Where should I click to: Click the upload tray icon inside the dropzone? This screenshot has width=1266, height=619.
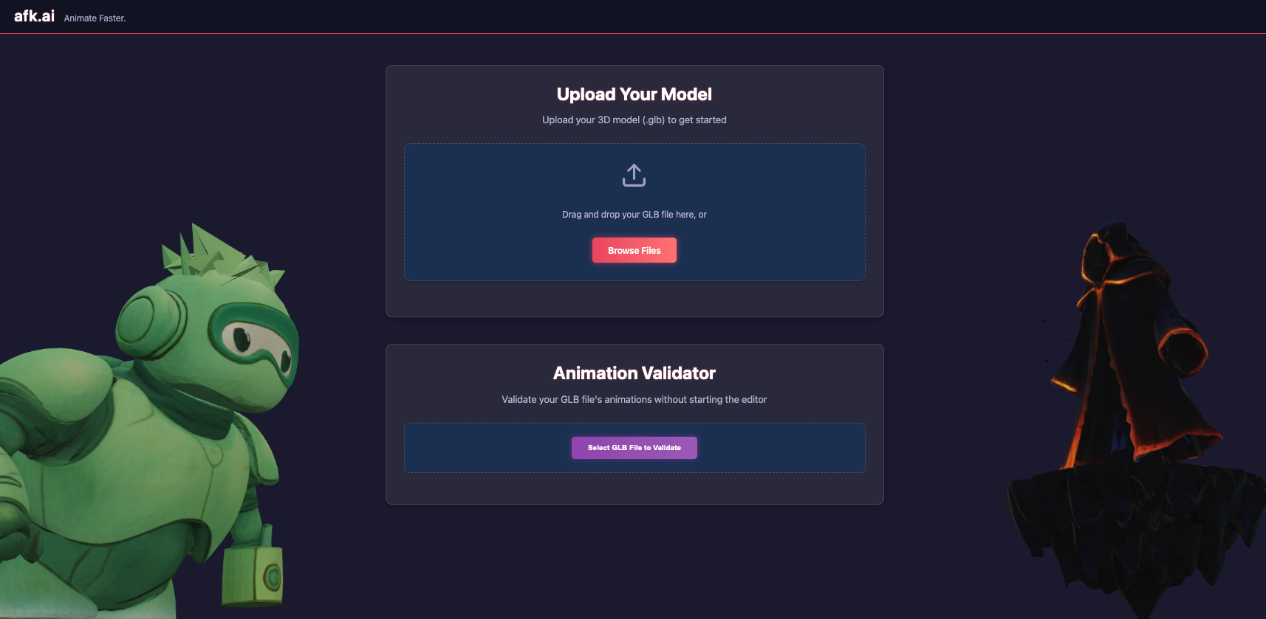pyautogui.click(x=634, y=176)
